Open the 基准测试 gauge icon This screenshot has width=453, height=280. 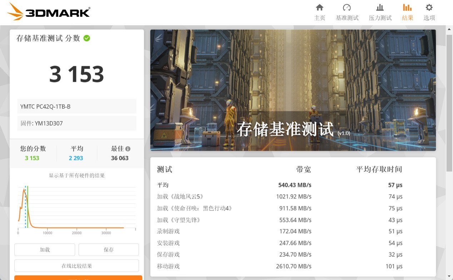(x=347, y=7)
